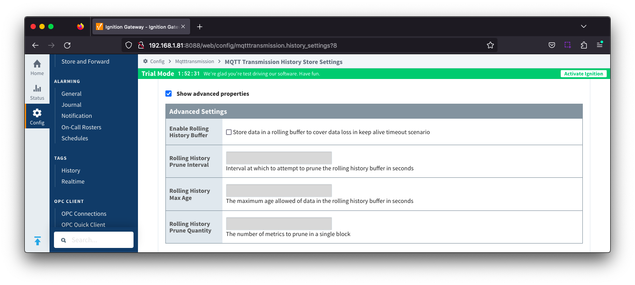Click the search magnifier icon
The width and height of the screenshot is (635, 285).
64,240
